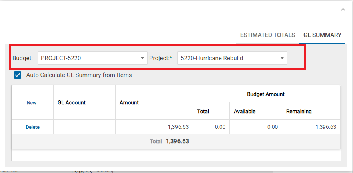Click the Remaining column header
This screenshot has height=173, width=353.
[x=299, y=112]
